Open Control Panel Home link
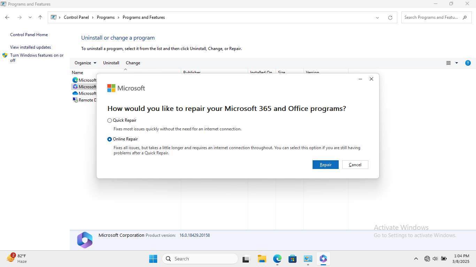 pos(29,35)
